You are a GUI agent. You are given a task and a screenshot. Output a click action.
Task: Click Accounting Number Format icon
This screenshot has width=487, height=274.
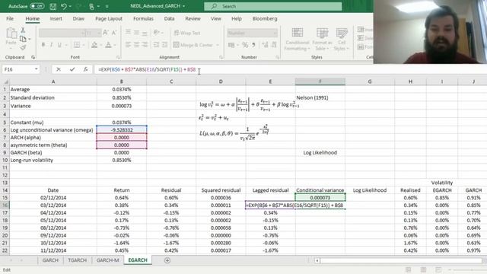point(231,45)
